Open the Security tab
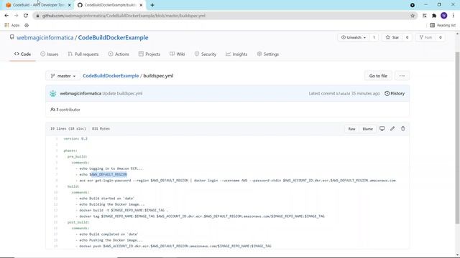The width and height of the screenshot is (460, 258). (x=206, y=54)
